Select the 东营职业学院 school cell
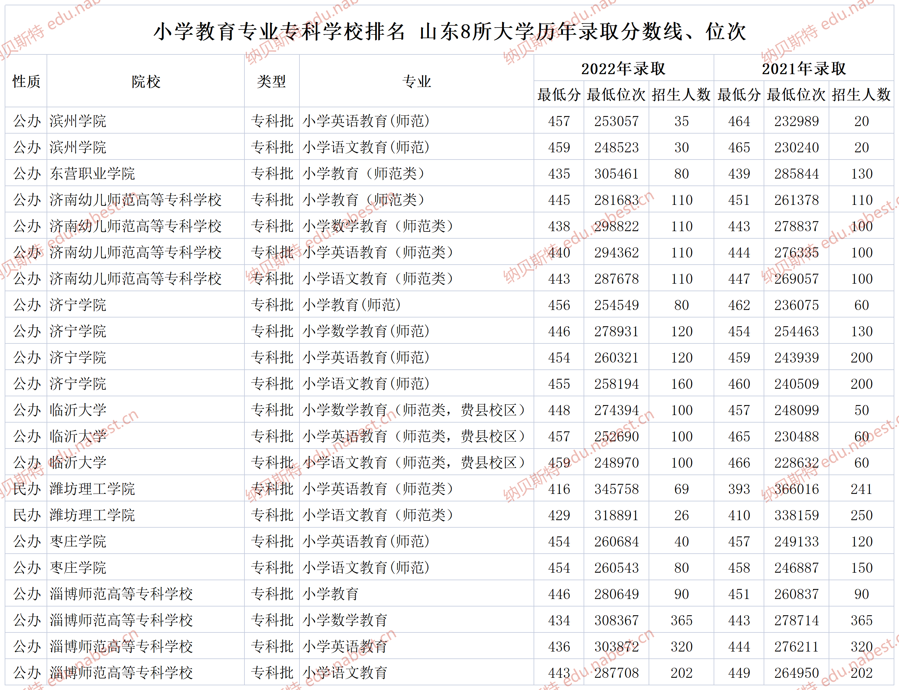The height and width of the screenshot is (690, 899). 92,173
